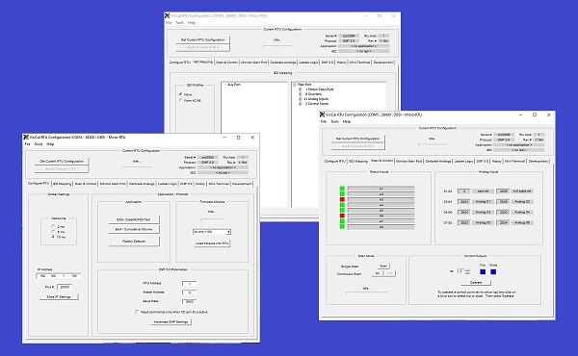The height and width of the screenshot is (356, 578).
Task: Click app icon in IED Mapping window title bar
Action: click(x=167, y=15)
